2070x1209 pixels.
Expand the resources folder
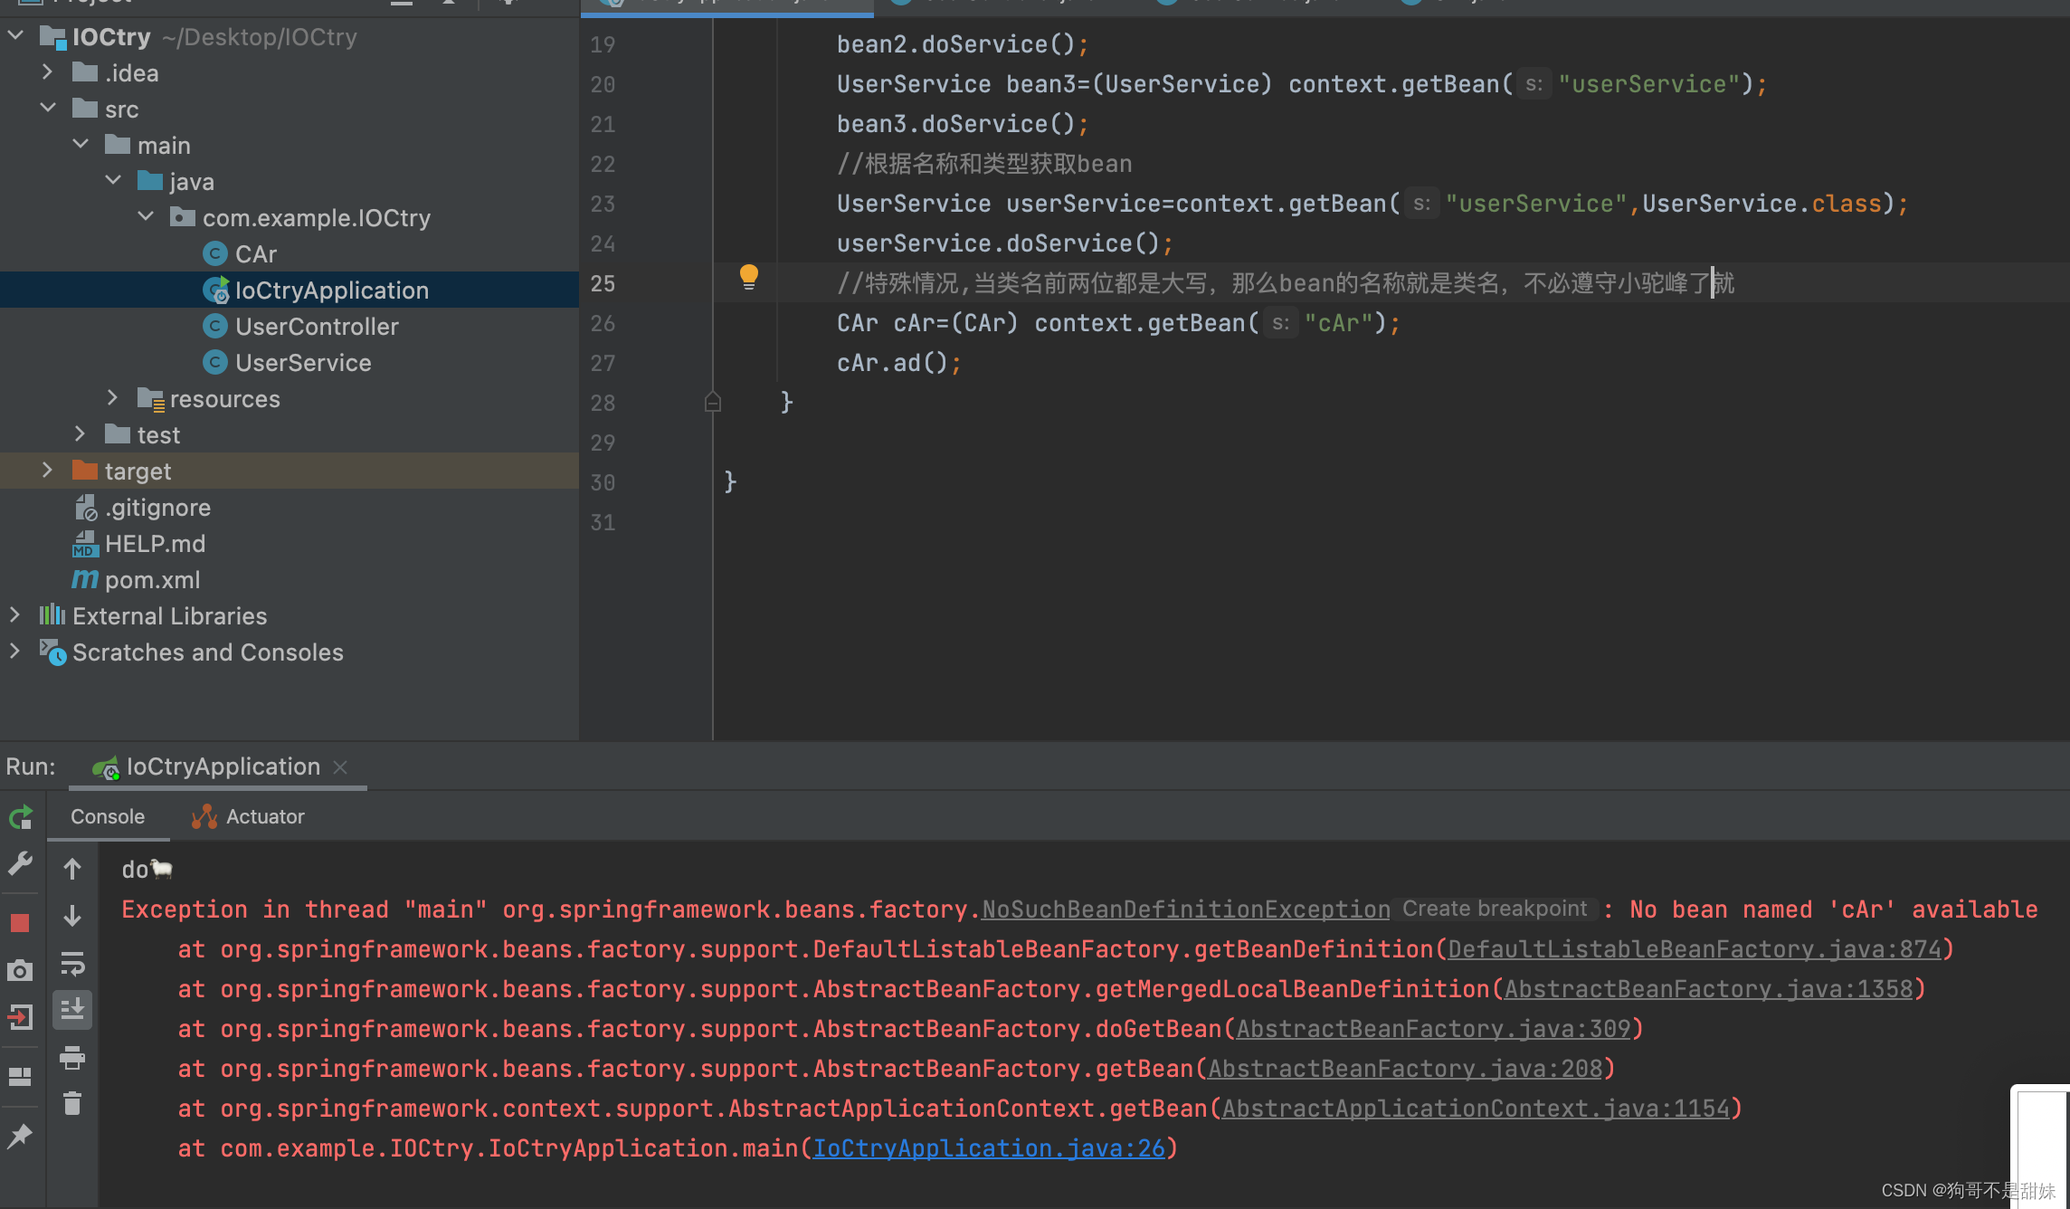click(111, 398)
